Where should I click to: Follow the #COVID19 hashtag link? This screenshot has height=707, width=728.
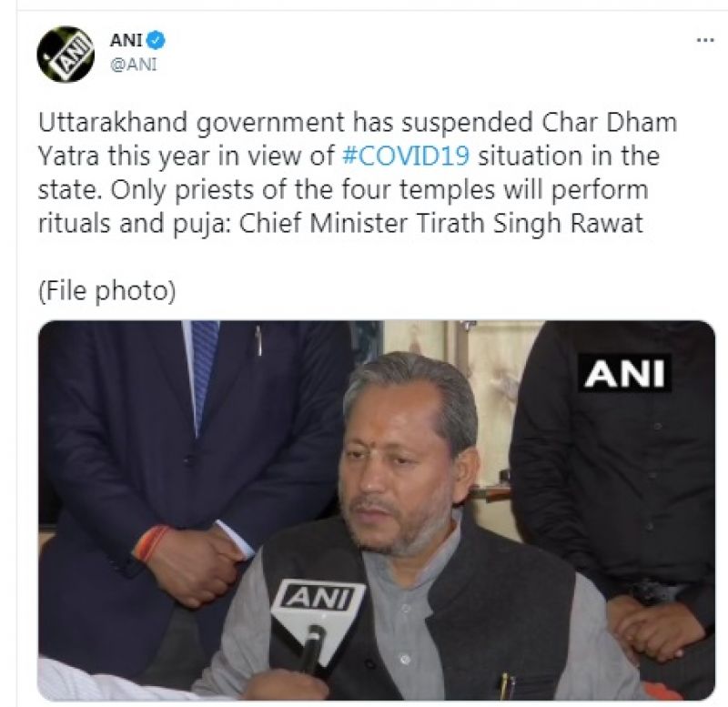[x=406, y=156]
